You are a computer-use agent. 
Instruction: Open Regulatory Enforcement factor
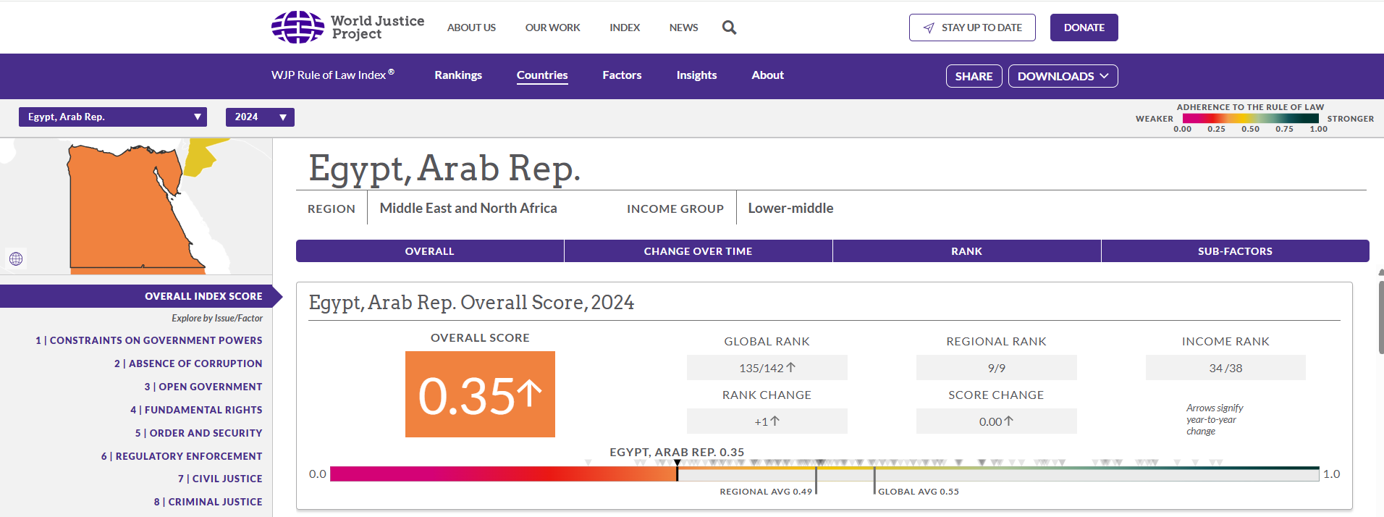pyautogui.click(x=182, y=456)
